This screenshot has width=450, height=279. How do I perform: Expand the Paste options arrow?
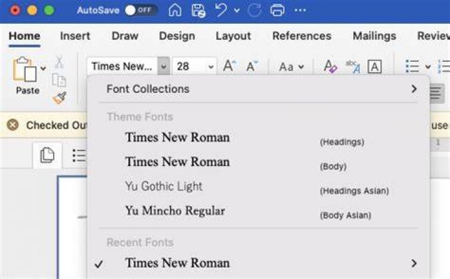click(x=43, y=69)
